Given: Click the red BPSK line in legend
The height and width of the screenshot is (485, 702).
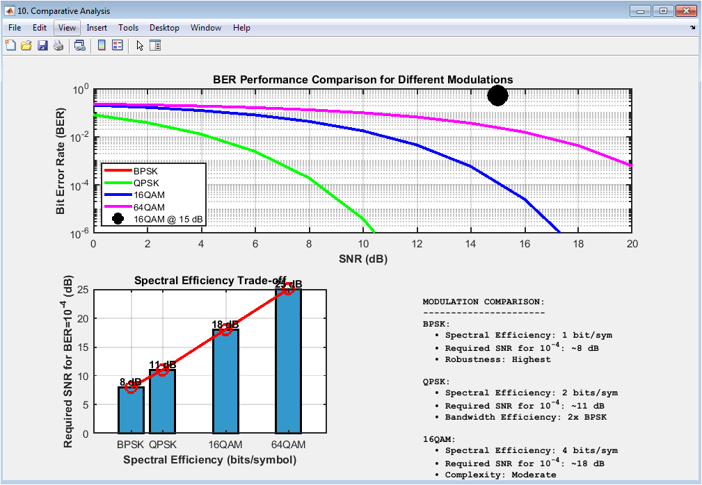Looking at the screenshot, I should tap(117, 171).
